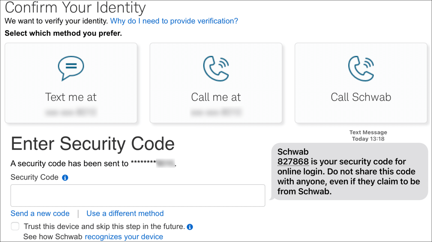Click inside the Security Code entry box

(x=138, y=195)
